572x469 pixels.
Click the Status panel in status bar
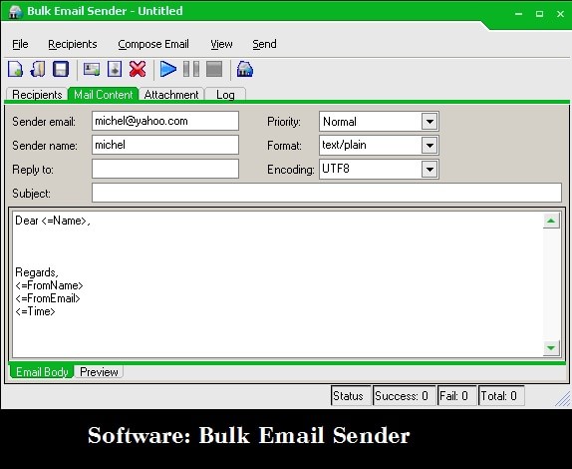(352, 396)
